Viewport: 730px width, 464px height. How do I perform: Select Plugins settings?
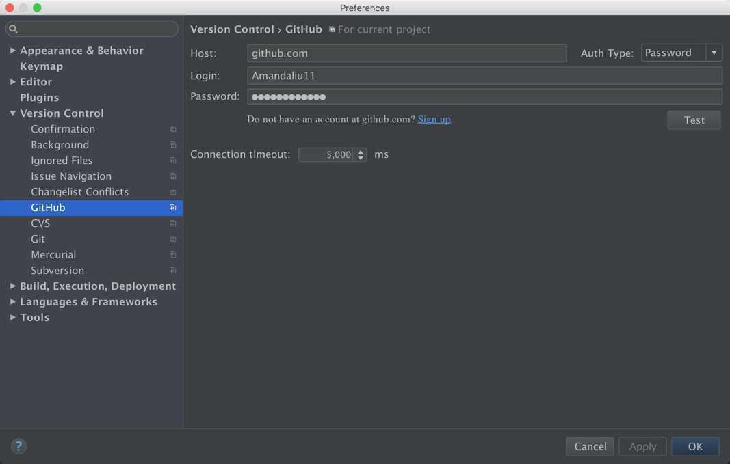click(x=40, y=98)
